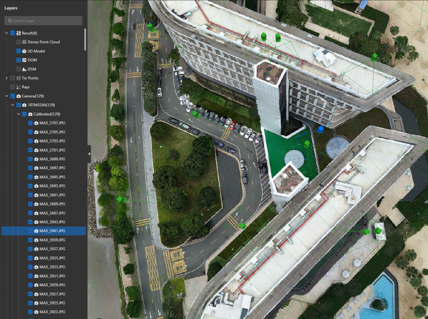
Task: Uncheck the 3D Model layer checkbox
Action: tap(19, 51)
